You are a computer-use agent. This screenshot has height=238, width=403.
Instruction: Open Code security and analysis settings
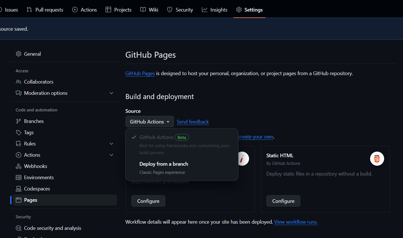[65, 228]
